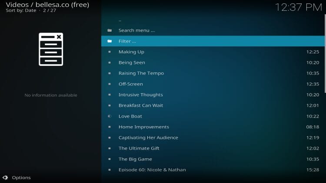Open the Home Improvements video
This screenshot has width=326, height=183.
tap(144, 127)
